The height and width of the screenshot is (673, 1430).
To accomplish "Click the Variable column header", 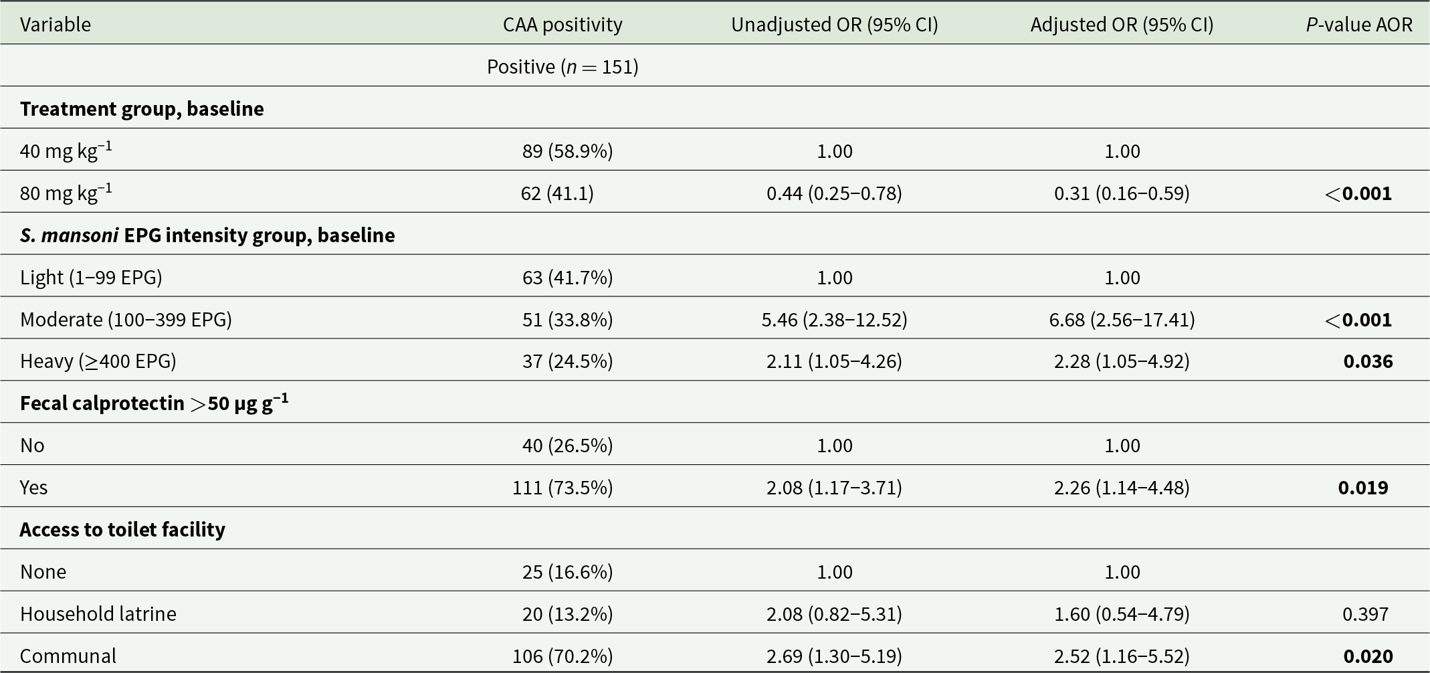I will 56,25.
